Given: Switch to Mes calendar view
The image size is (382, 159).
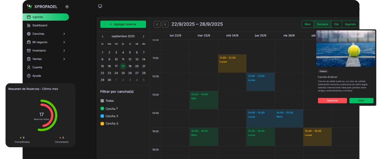Looking at the screenshot, I should [x=308, y=24].
